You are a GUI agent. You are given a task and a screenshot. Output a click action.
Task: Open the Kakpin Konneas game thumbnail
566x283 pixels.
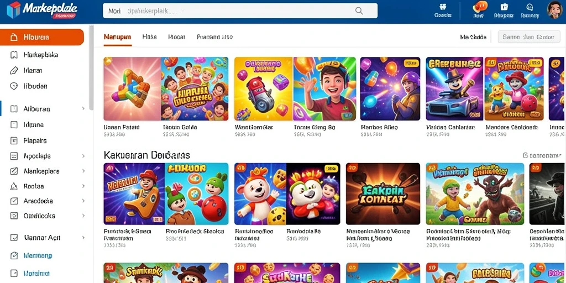click(383, 194)
